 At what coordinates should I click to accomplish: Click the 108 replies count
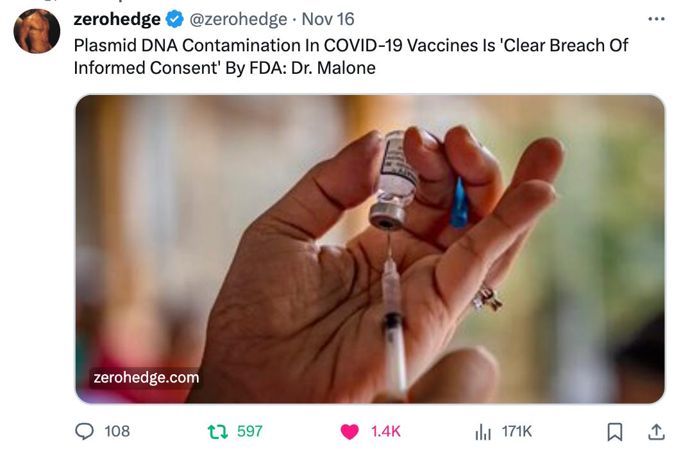point(117,431)
